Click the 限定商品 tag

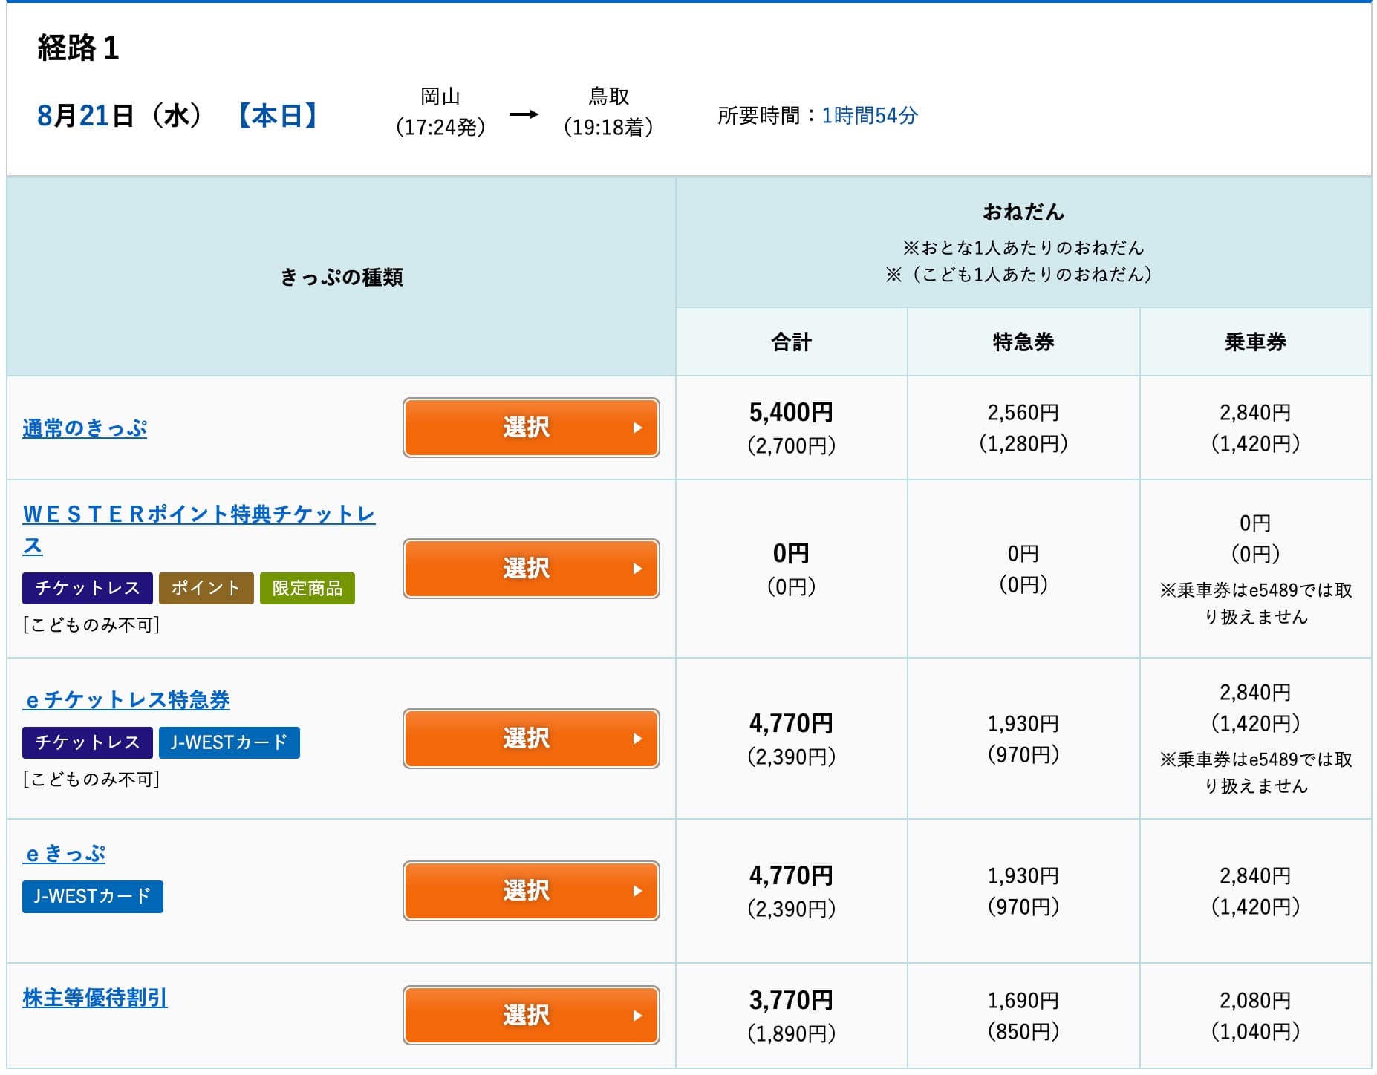coord(307,588)
